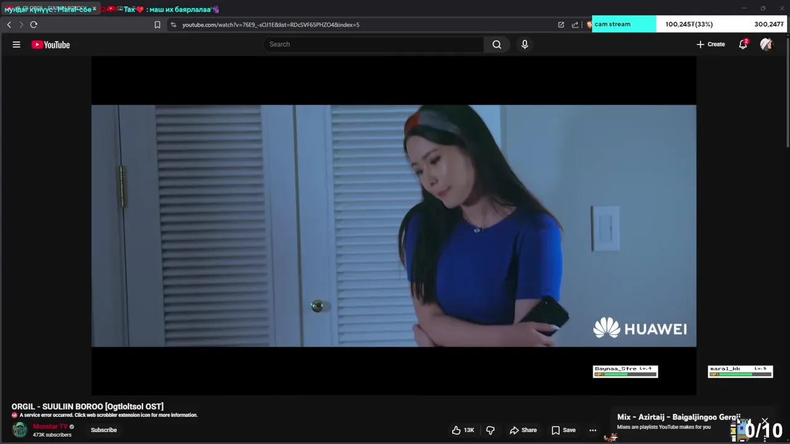Submit search with magnifier button
790x444 pixels.
pos(497,44)
